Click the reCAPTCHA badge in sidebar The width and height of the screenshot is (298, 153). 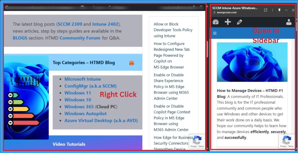coord(287,141)
